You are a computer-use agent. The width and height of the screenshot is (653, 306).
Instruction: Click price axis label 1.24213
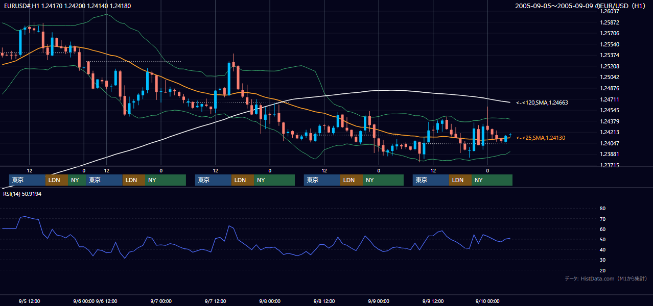[610, 132]
